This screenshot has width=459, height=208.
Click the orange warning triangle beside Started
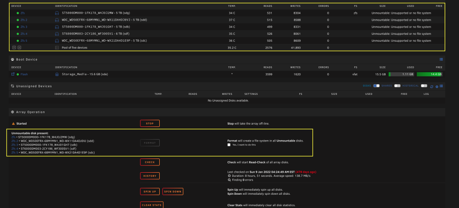13,124
